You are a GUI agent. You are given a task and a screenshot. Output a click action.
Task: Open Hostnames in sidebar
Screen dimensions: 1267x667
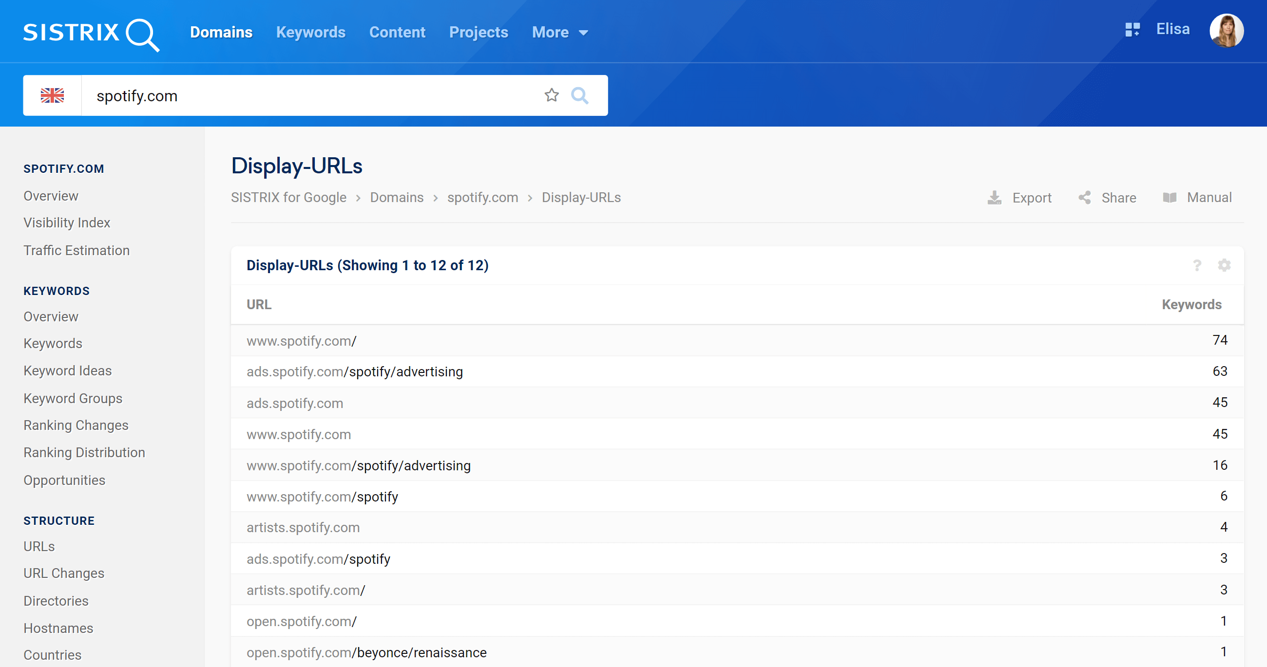pyautogui.click(x=58, y=628)
